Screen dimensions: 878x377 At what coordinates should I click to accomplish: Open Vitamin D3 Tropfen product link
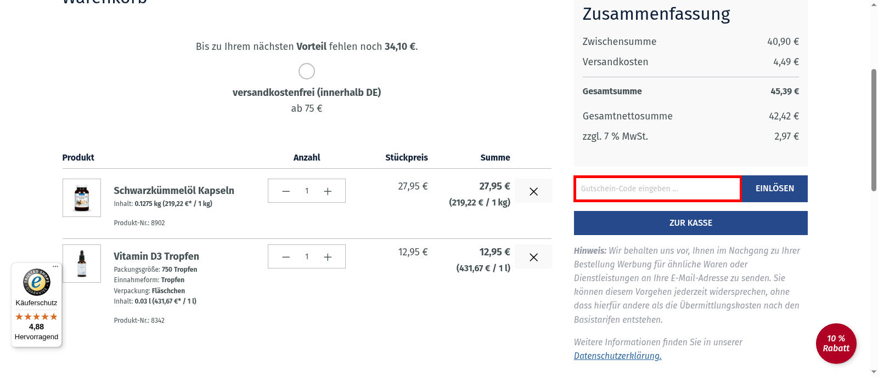coord(156,256)
